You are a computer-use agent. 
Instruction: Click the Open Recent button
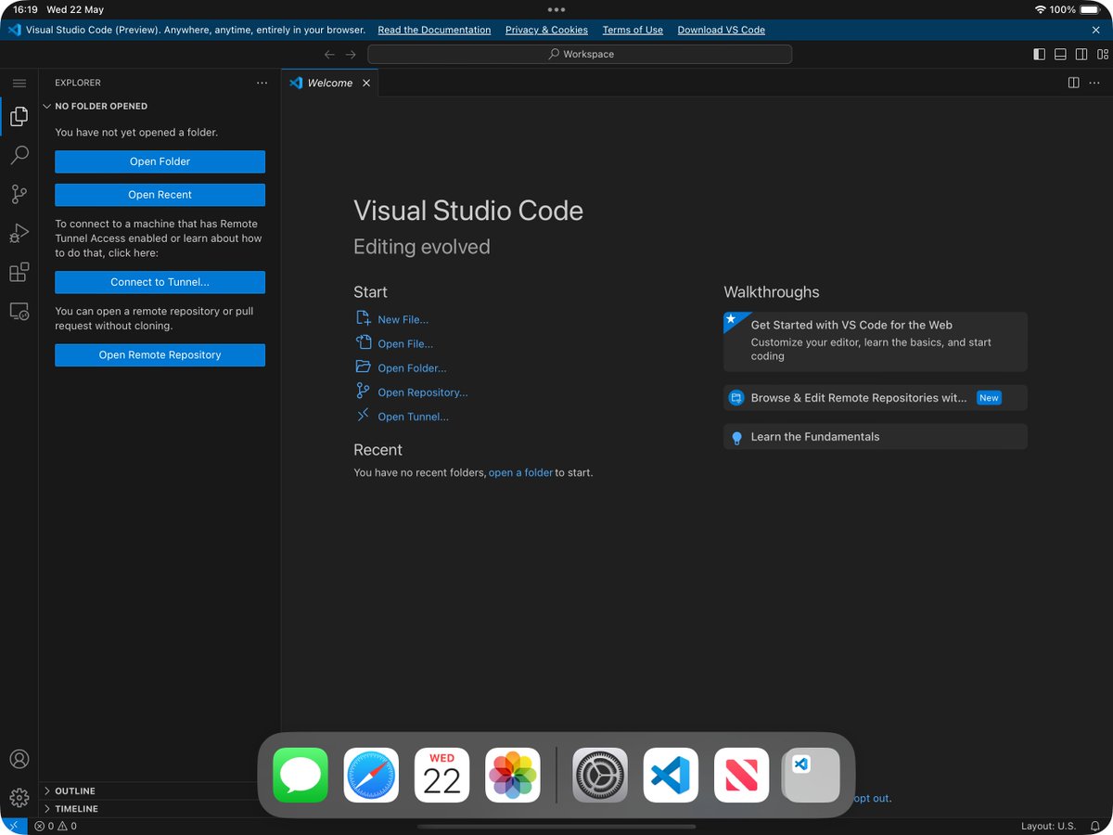pos(160,195)
